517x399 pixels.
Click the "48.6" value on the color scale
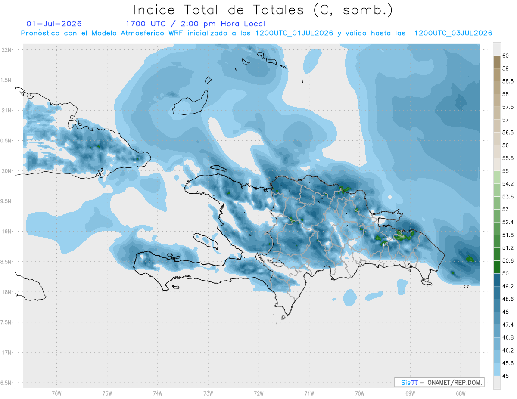pyautogui.click(x=508, y=299)
